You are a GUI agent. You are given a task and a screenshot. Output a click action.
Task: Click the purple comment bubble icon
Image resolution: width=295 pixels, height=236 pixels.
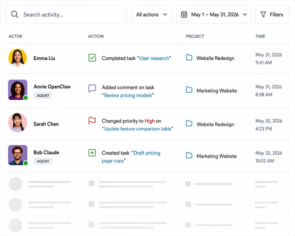click(x=92, y=88)
